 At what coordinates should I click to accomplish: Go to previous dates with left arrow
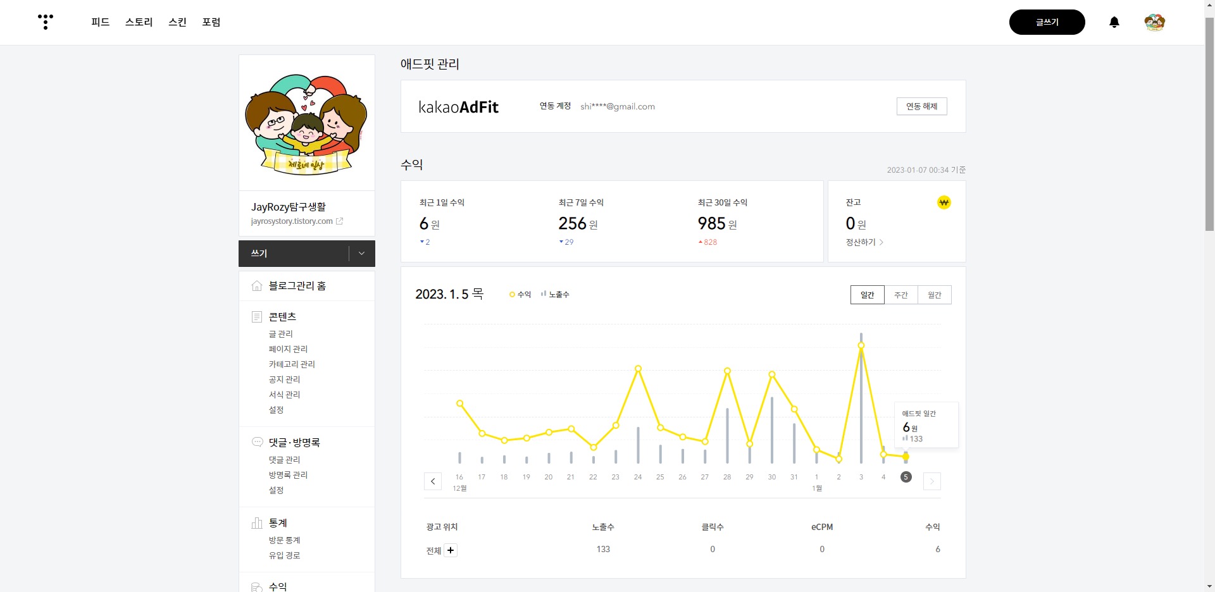(x=433, y=481)
